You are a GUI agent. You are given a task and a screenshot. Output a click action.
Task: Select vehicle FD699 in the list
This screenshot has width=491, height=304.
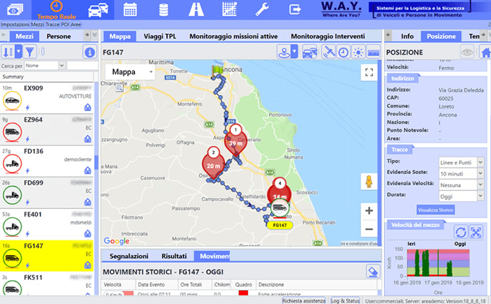tap(47, 193)
